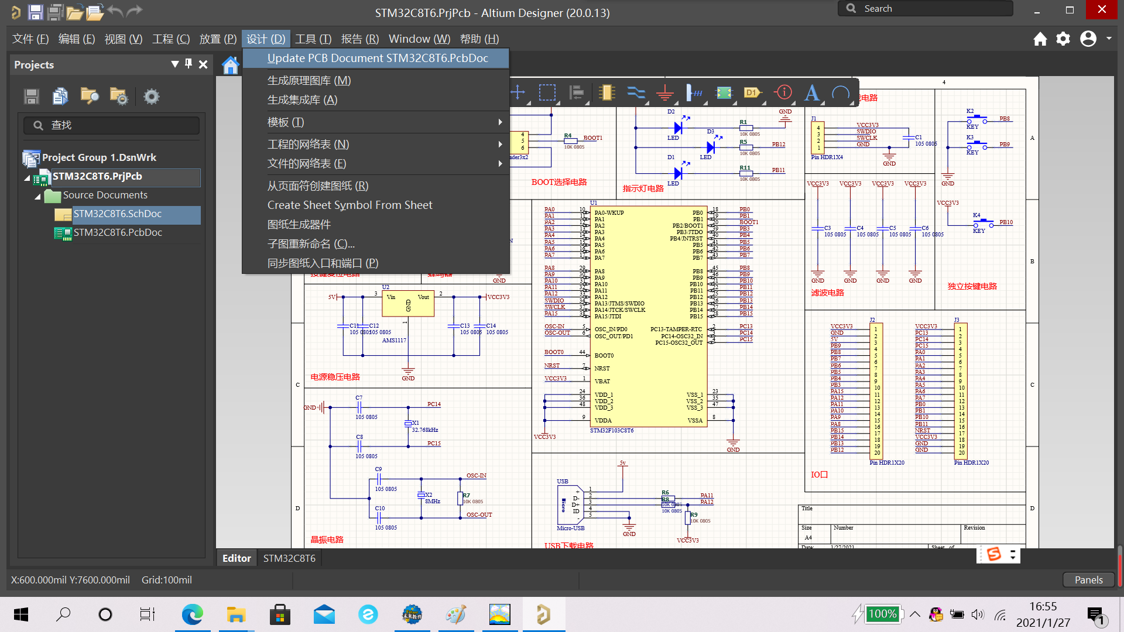The width and height of the screenshot is (1124, 632).
Task: Open STM32C8T6.PcbDoc in project tree
Action: coord(118,232)
